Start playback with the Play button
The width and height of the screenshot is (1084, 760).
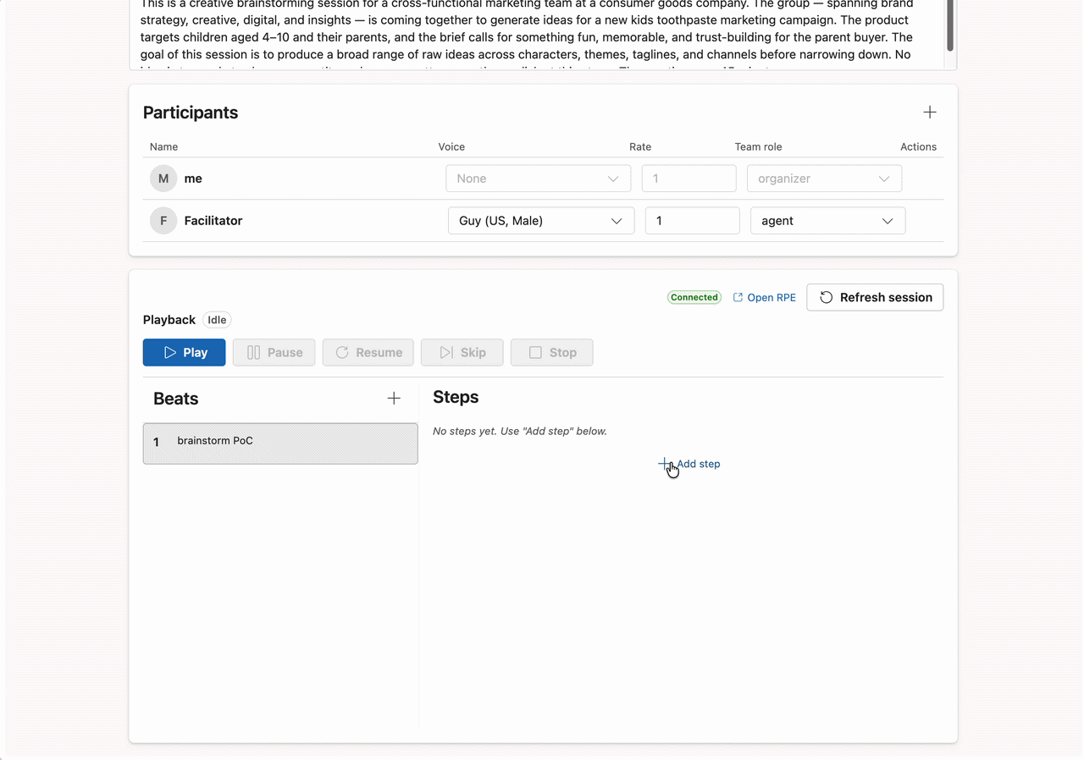[x=185, y=352]
